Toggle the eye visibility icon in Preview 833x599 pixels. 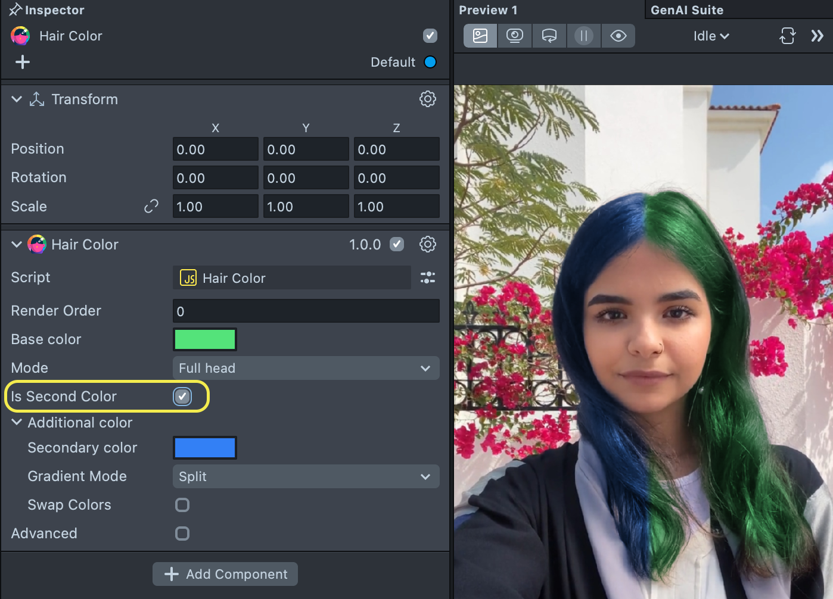point(618,36)
